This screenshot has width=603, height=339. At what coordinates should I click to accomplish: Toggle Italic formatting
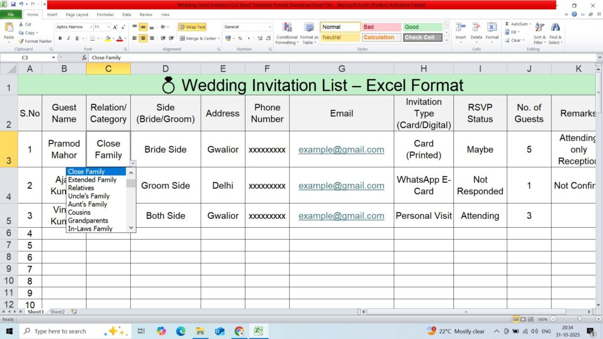[68, 38]
